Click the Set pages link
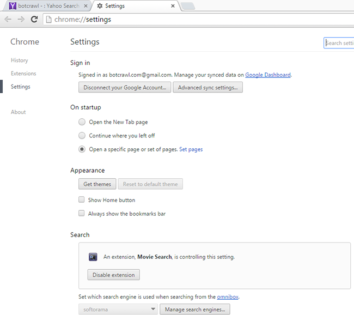This screenshot has height=315, width=354. pyautogui.click(x=191, y=149)
